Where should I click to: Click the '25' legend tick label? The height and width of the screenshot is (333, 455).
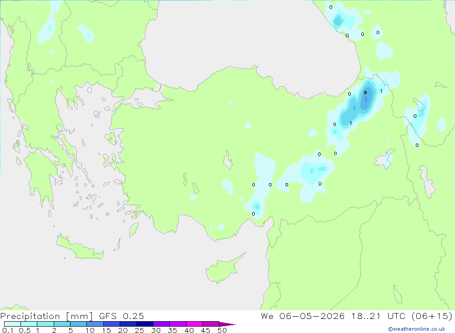coord(139,330)
